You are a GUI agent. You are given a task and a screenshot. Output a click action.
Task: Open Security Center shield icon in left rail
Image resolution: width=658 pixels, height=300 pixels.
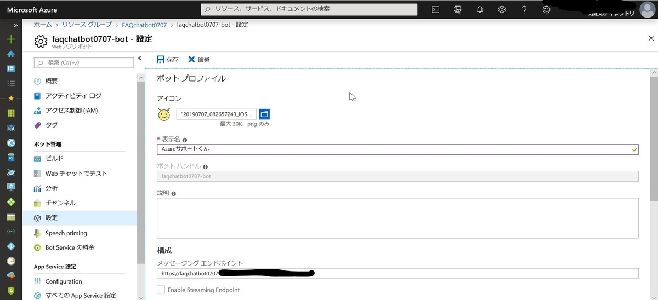pyautogui.click(x=11, y=290)
